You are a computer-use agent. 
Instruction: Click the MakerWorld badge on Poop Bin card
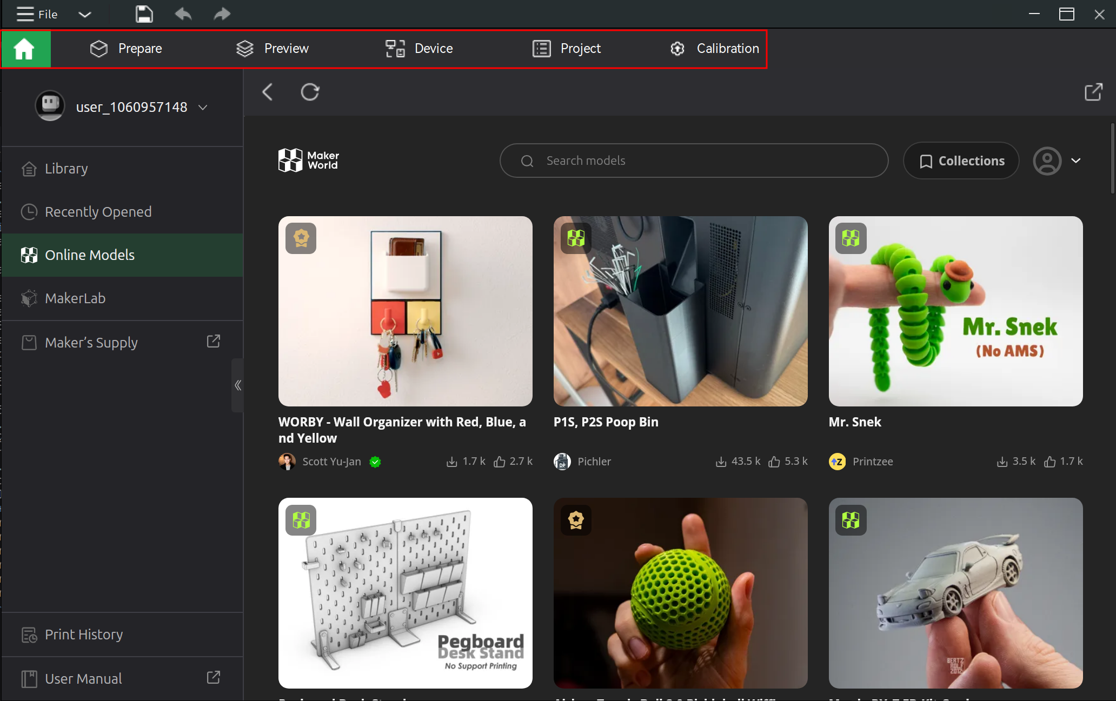[x=576, y=238]
